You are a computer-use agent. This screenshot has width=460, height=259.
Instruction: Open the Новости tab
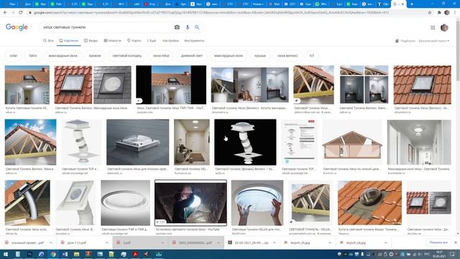(x=112, y=40)
